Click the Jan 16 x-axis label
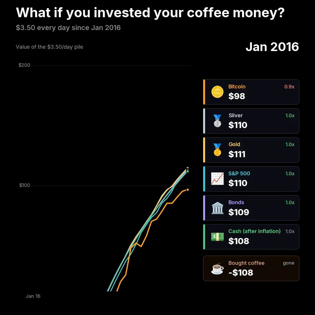 point(33,296)
